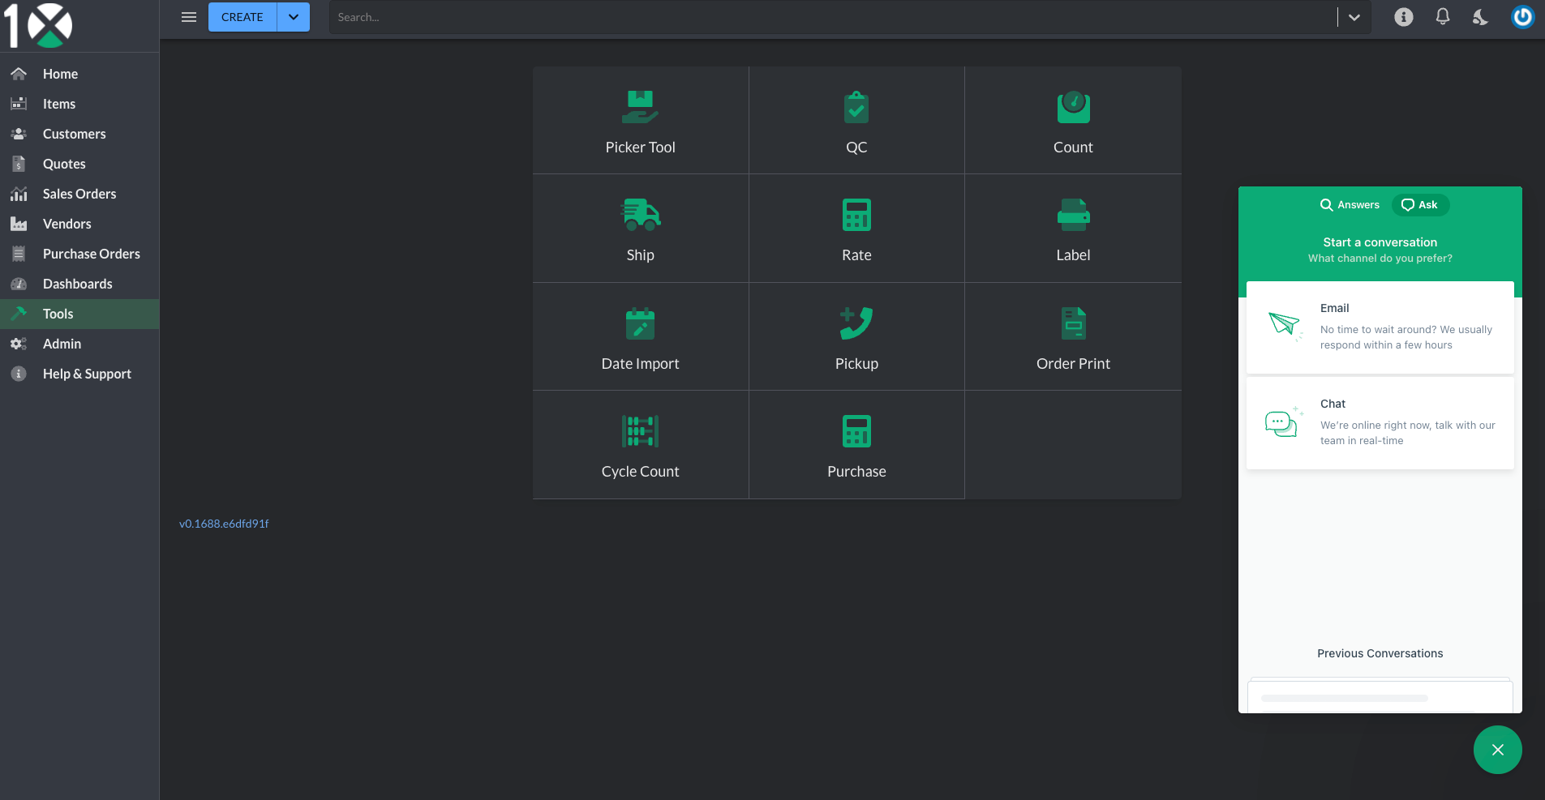Image resolution: width=1545 pixels, height=800 pixels.
Task: Go to Sales Orders in sidebar
Action: (79, 194)
